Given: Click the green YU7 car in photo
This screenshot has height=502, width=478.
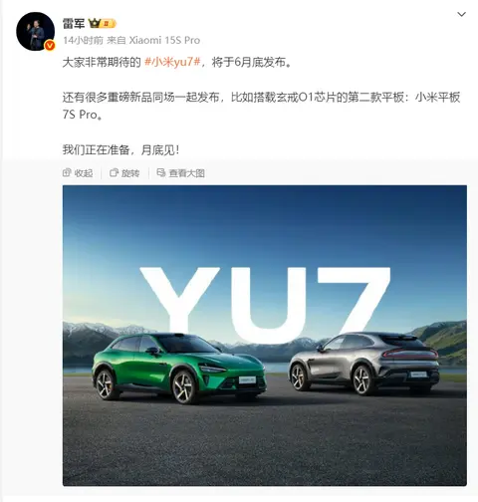Looking at the screenshot, I should [178, 368].
